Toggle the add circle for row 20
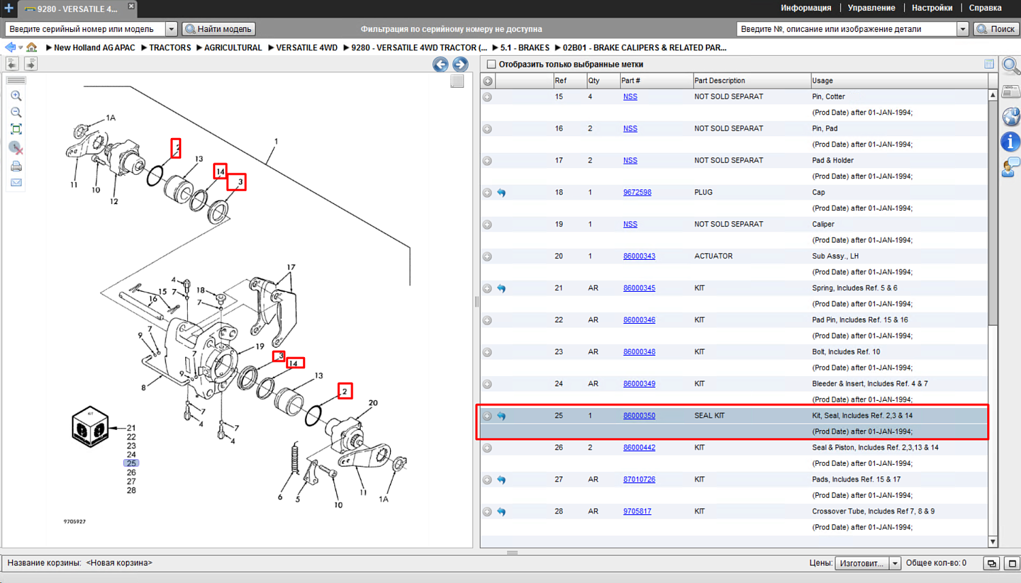 pos(487,256)
